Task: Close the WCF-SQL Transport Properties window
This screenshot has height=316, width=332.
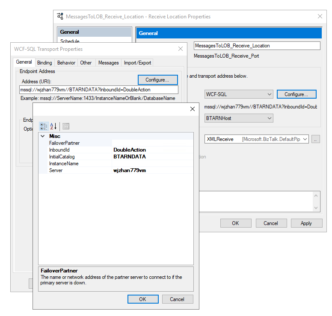Action: [x=181, y=49]
